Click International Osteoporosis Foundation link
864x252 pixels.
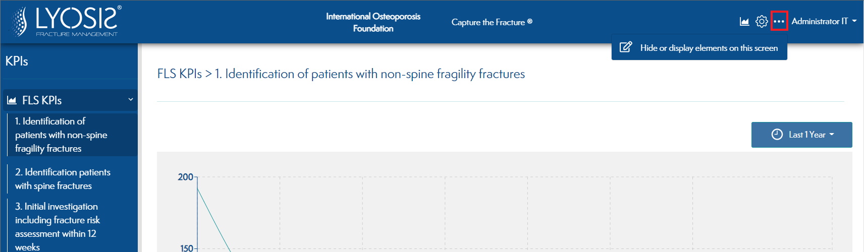[x=373, y=22]
